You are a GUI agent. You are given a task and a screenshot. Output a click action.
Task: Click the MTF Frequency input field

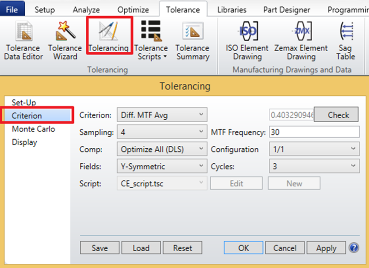pos(314,132)
